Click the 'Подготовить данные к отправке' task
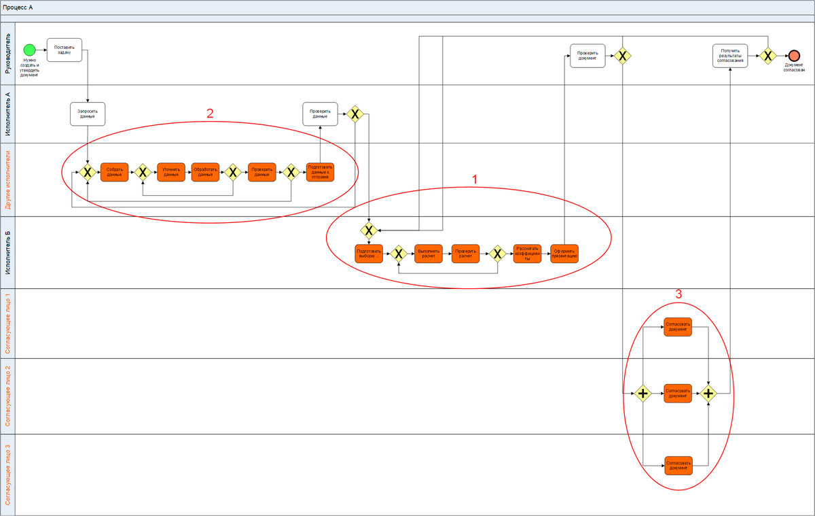 [x=320, y=172]
